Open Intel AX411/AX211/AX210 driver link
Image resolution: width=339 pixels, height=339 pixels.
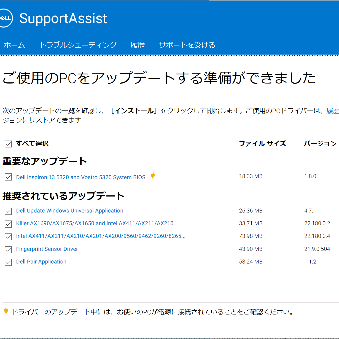(101, 236)
